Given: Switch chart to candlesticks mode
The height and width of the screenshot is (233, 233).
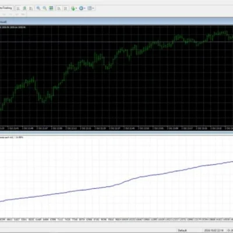Looking at the screenshot, I should point(24,8).
